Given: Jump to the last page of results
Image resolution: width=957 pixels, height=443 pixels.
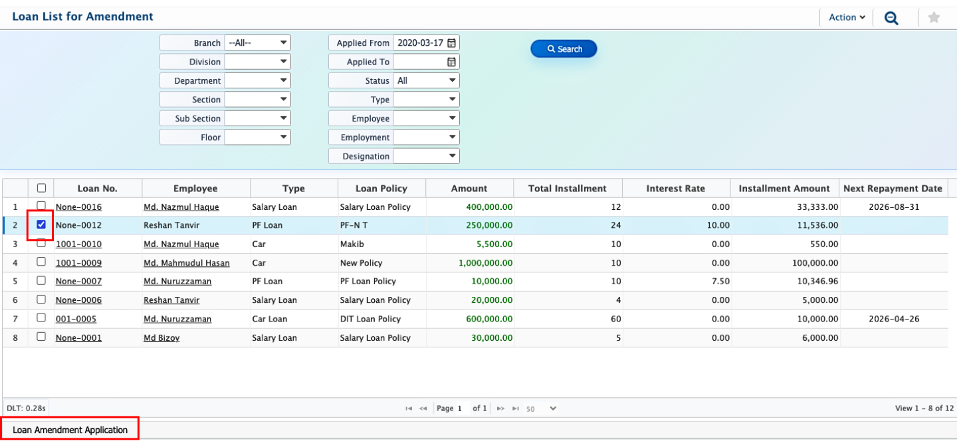Looking at the screenshot, I should tap(515, 408).
